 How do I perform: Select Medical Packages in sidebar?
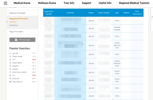pyautogui.click(x=17, y=13)
